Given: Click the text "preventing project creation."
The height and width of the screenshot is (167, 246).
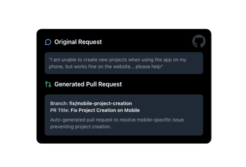Looking at the screenshot, I should (81, 127).
